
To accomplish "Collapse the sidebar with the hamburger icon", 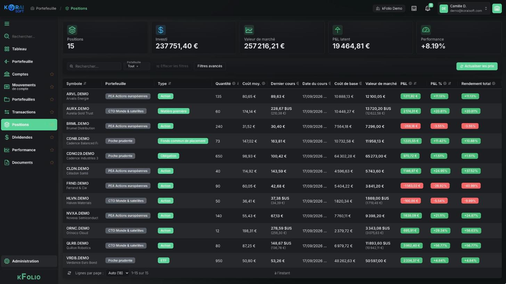I will tap(7, 24).
